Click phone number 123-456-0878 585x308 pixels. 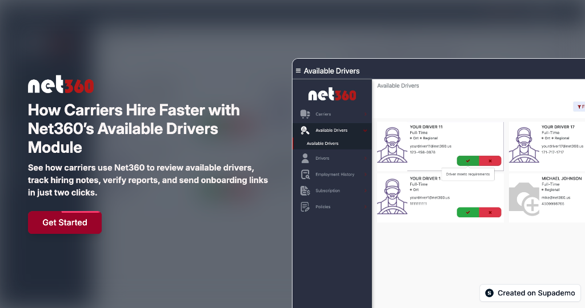click(422, 152)
